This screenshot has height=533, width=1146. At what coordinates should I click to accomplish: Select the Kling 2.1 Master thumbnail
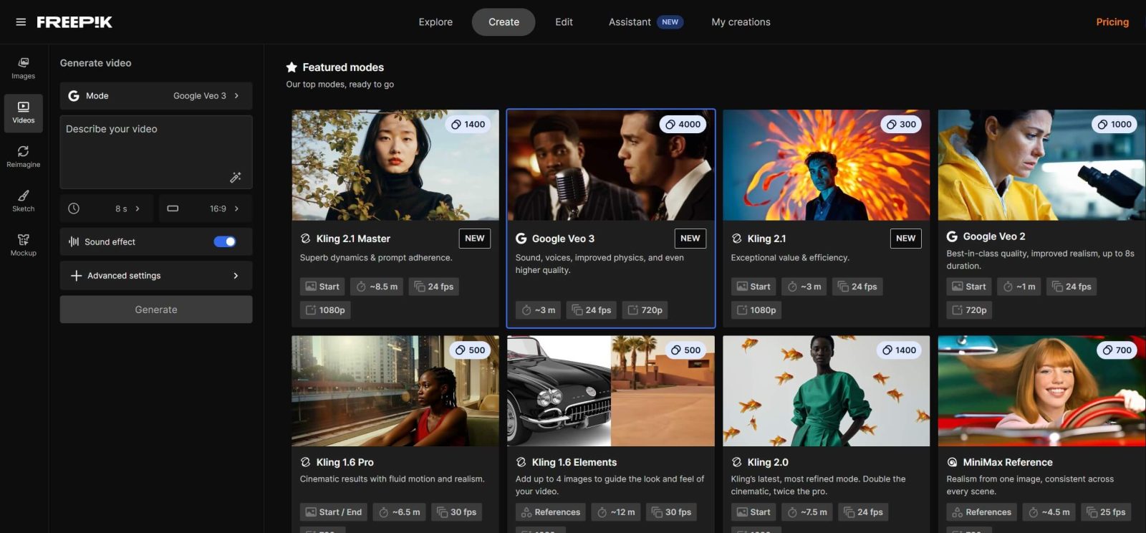[395, 165]
